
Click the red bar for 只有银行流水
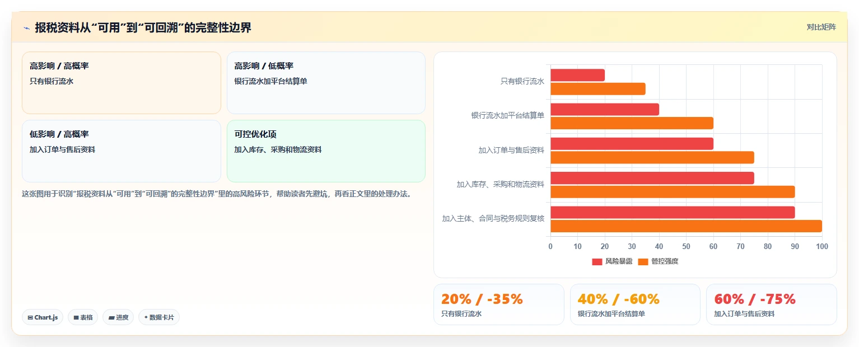coord(577,75)
